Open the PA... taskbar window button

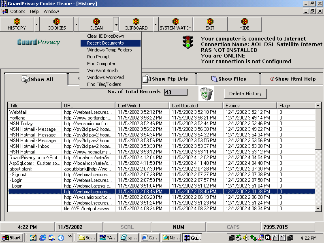point(108,238)
